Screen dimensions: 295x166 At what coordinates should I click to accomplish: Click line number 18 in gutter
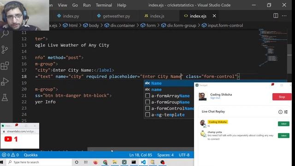(24, 77)
